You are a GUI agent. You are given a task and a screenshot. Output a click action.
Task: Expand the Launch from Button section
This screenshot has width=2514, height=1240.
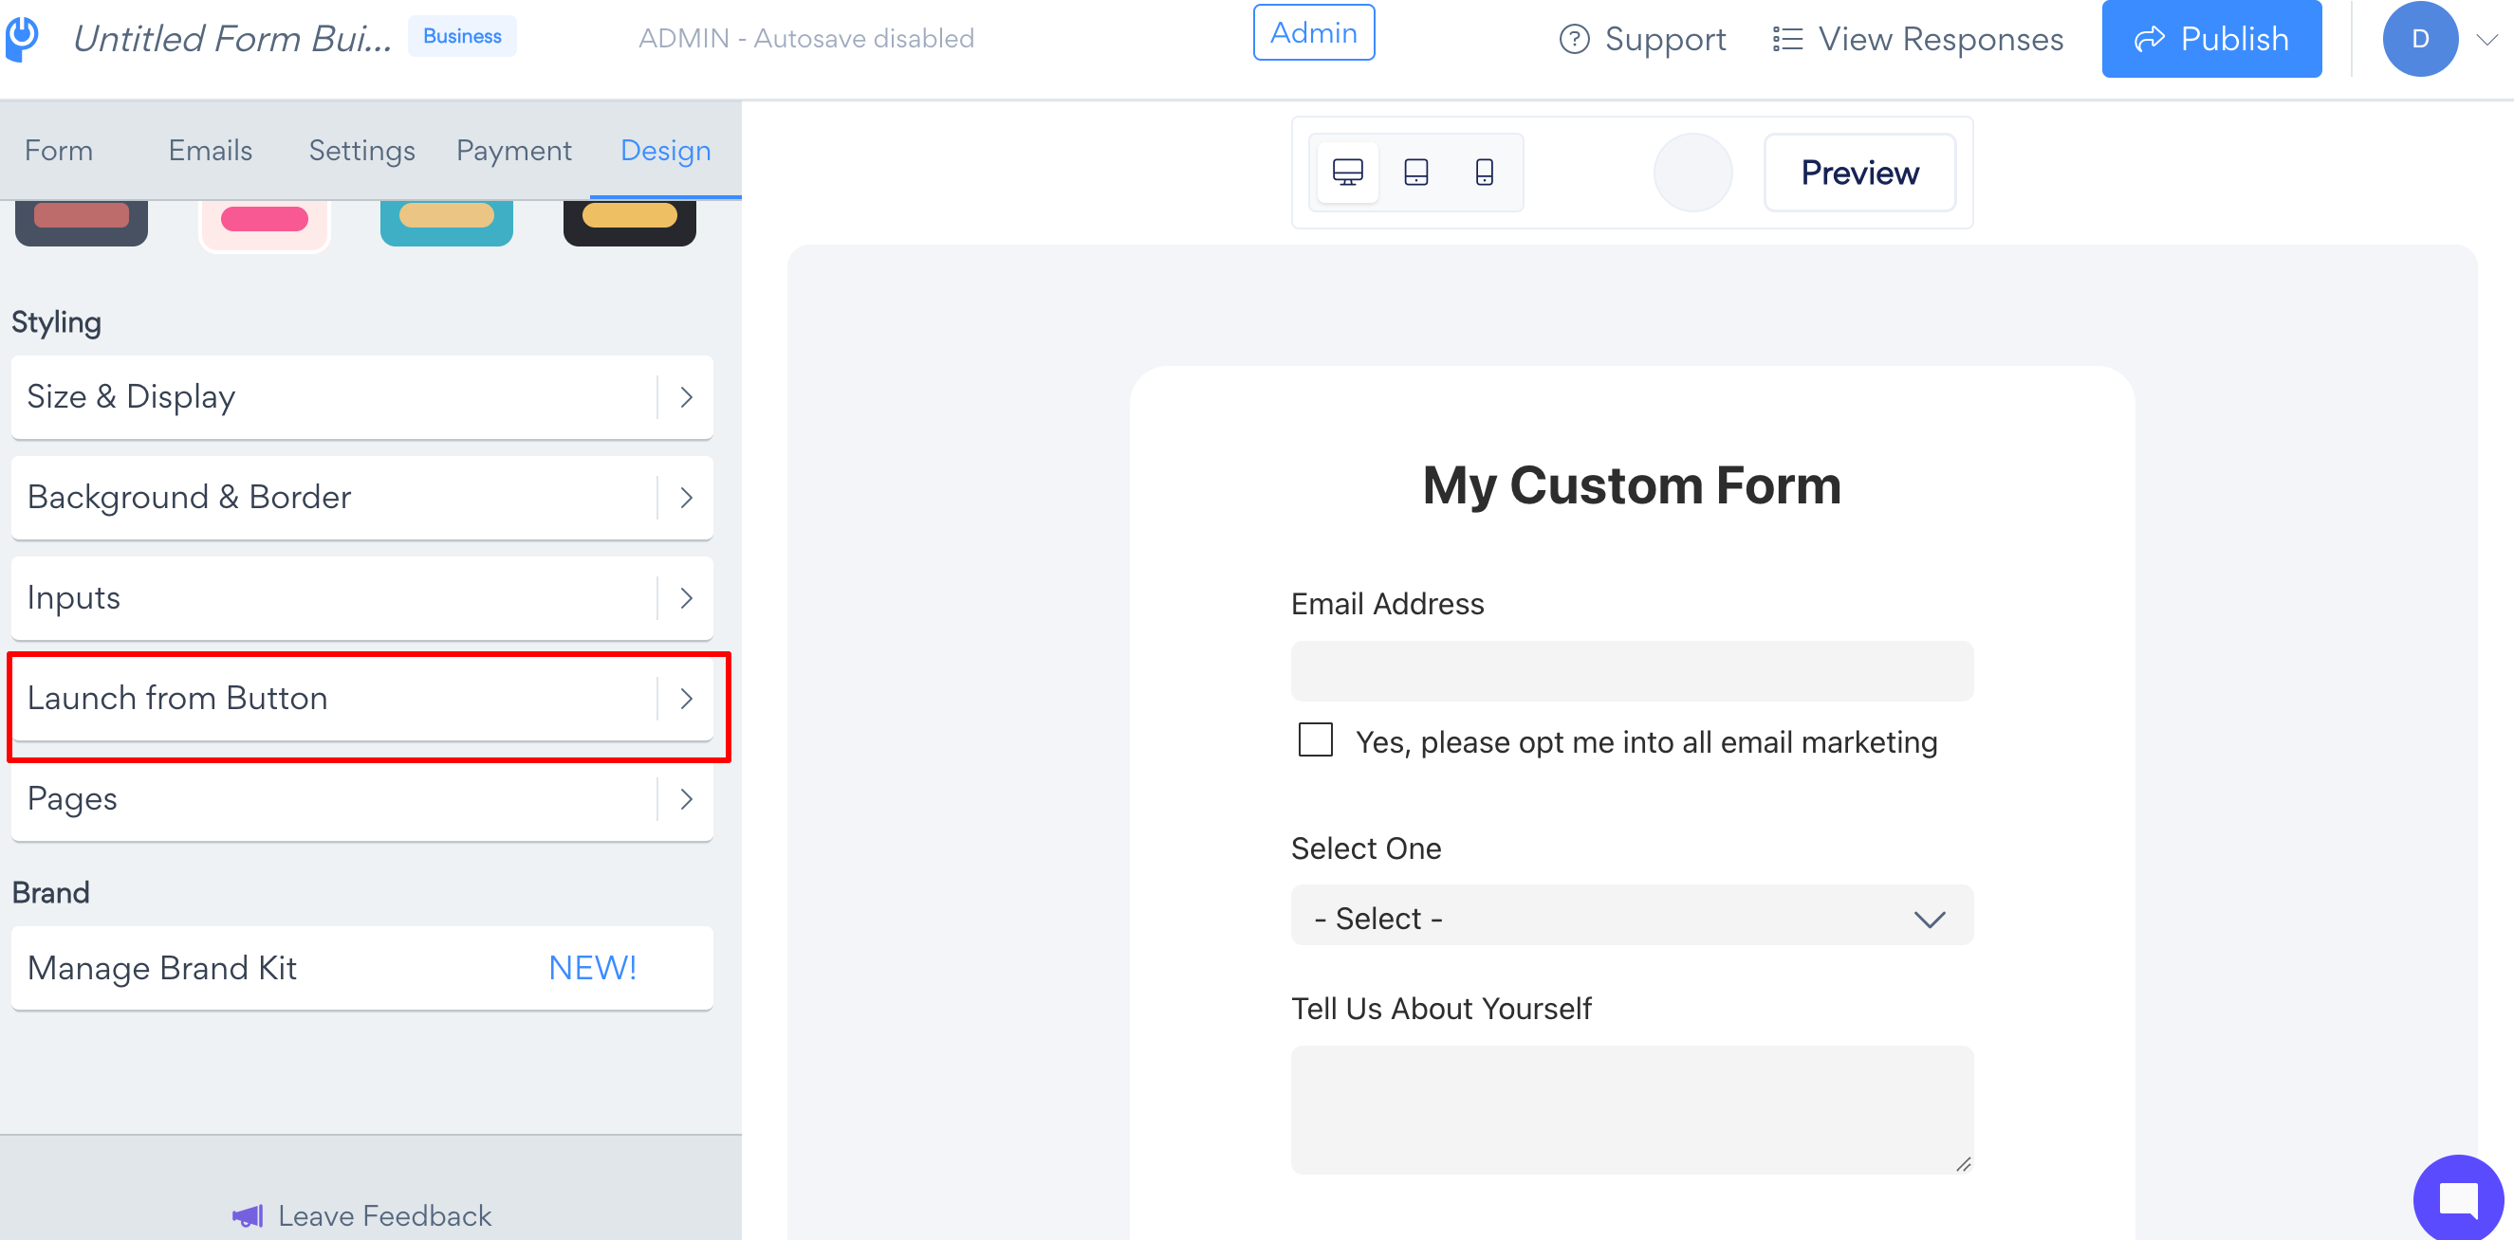pyautogui.click(x=362, y=699)
